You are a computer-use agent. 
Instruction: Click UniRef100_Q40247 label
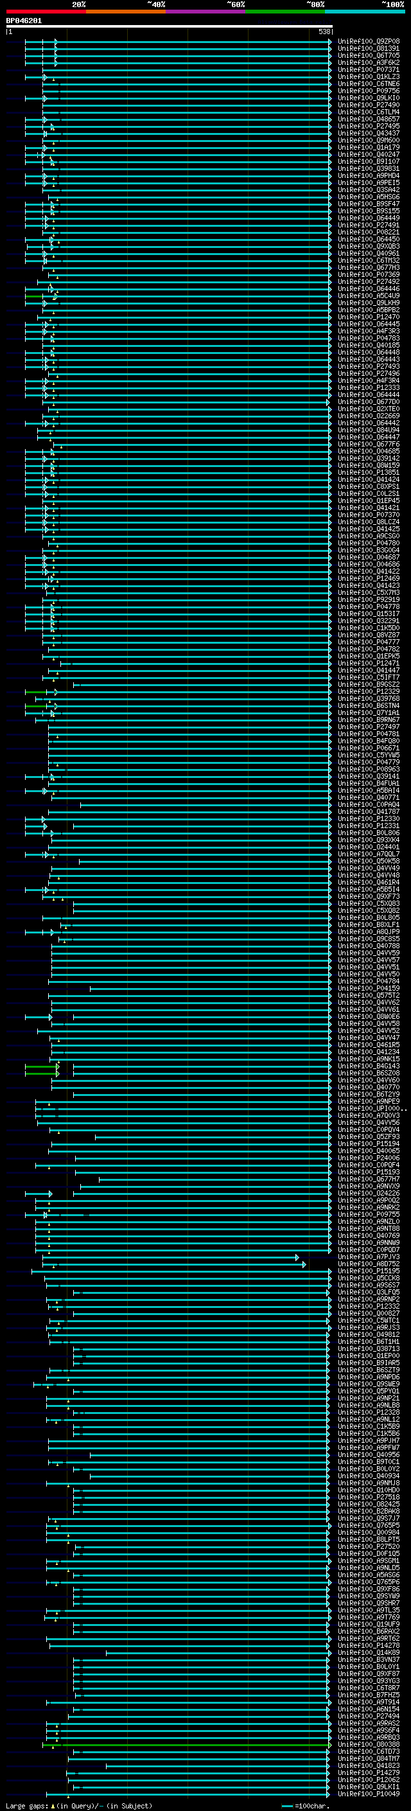368,155
